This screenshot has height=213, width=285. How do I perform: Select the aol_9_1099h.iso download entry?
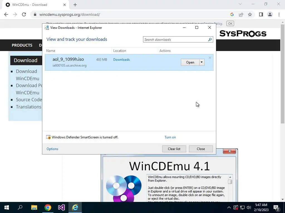pyautogui.click(x=129, y=62)
